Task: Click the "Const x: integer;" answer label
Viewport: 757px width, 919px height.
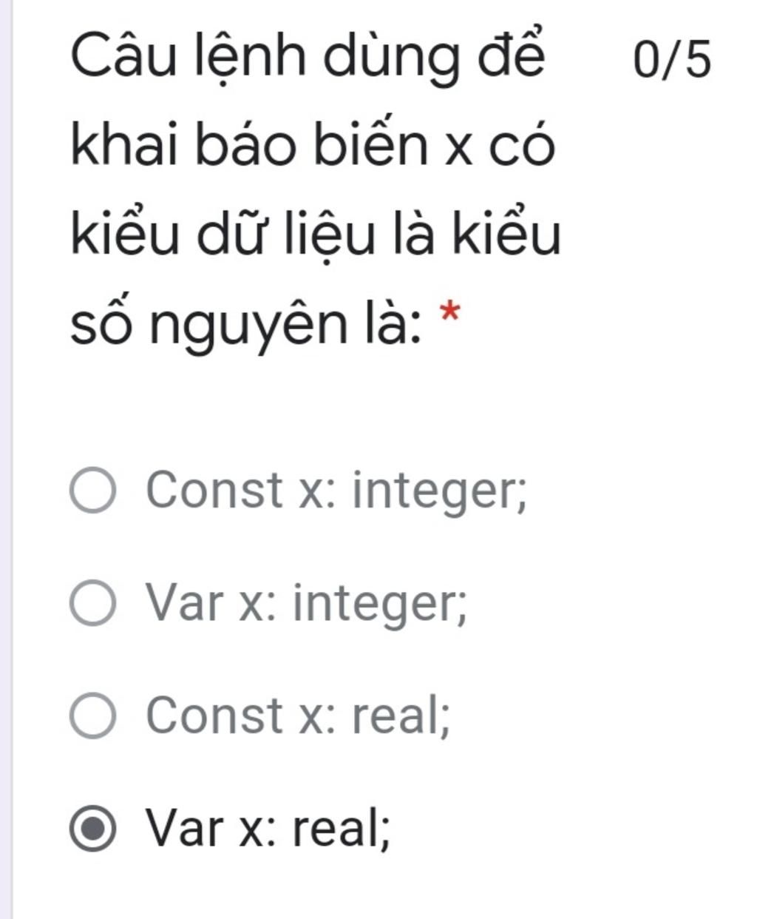Action: (x=337, y=491)
